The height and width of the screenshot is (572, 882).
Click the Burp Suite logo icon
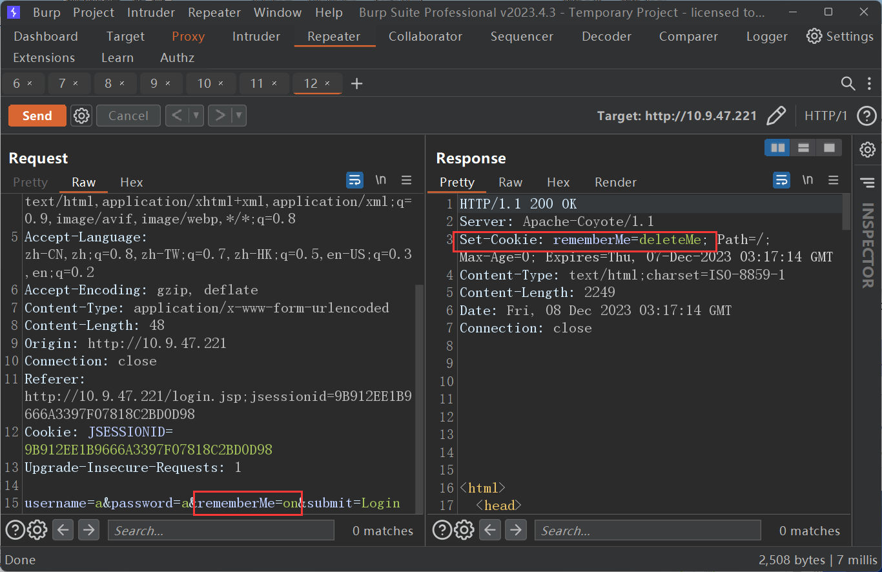point(13,12)
